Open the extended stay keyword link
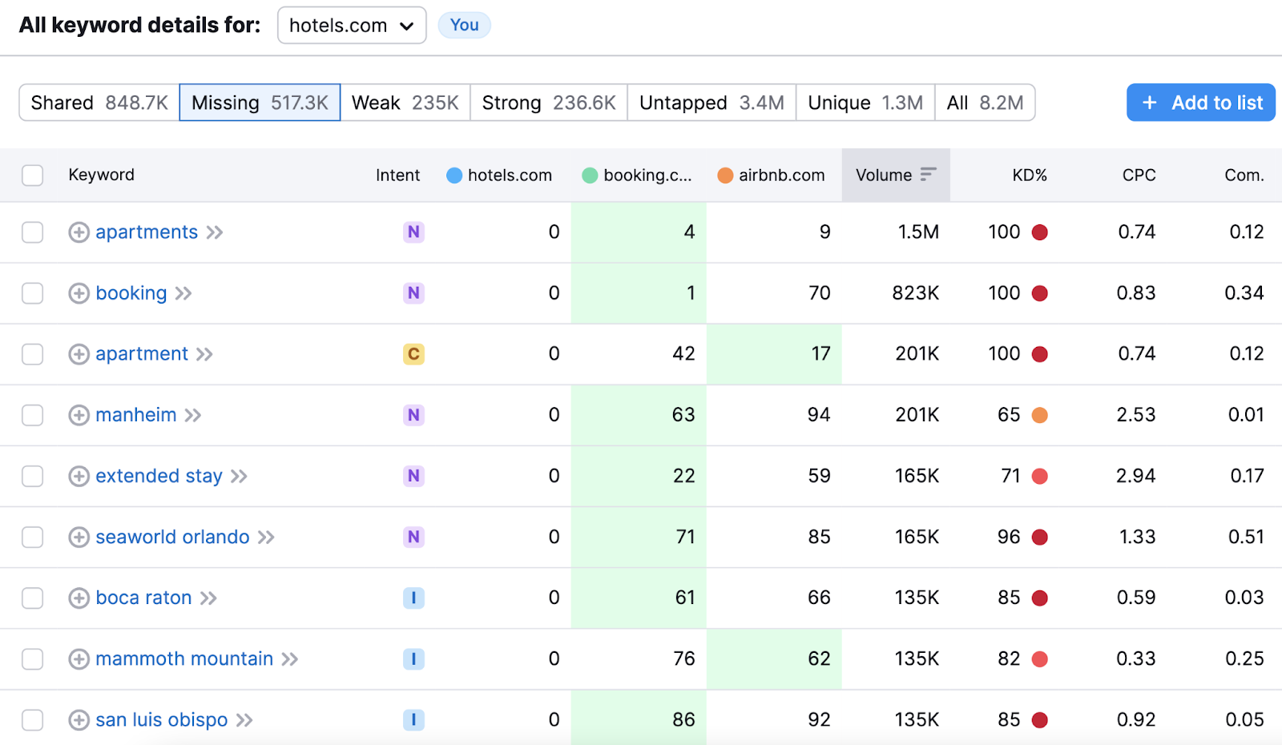Screen dimensions: 1282x745 (159, 476)
